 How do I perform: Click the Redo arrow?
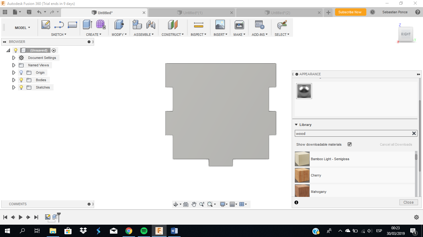pos(52,12)
